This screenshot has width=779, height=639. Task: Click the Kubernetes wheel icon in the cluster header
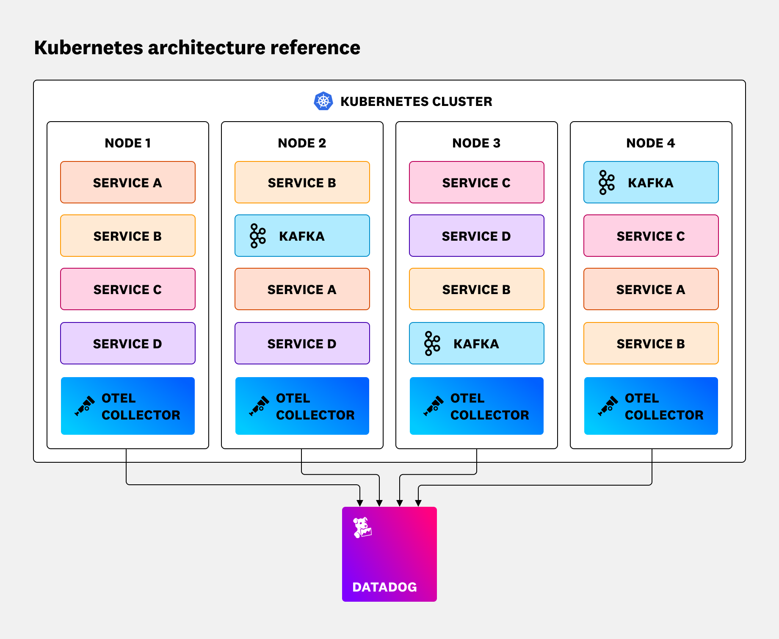[x=324, y=101]
